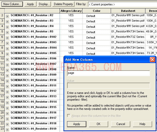Expand the row for 01_Resistor : R112
Image resolution: width=157 pixels, height=132 pixels.
(x=7, y=92)
